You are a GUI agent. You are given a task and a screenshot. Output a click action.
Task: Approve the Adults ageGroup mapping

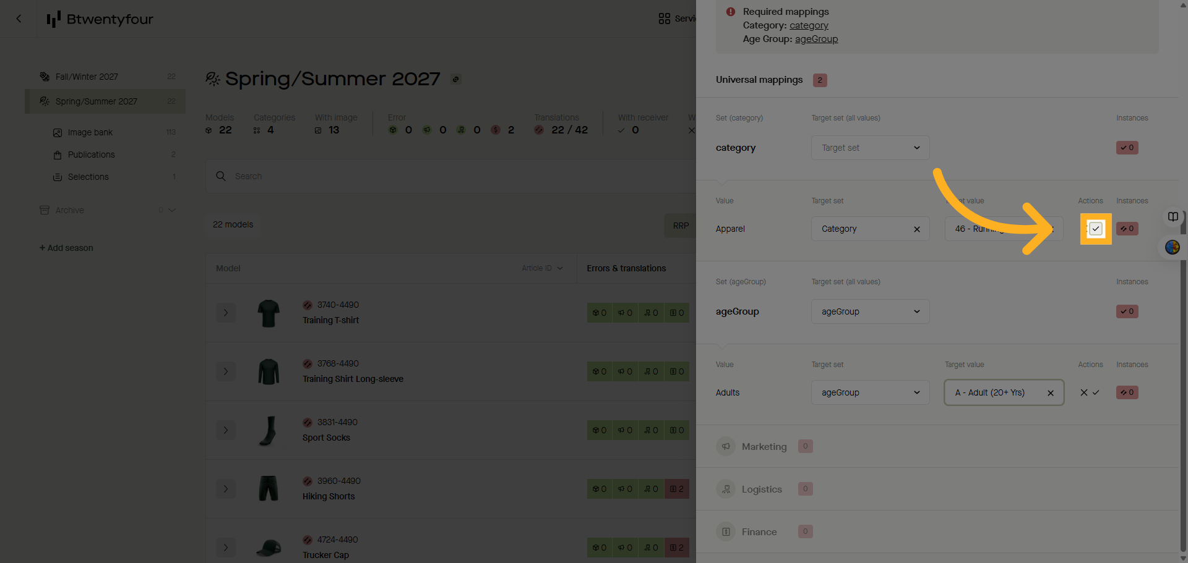tap(1095, 392)
